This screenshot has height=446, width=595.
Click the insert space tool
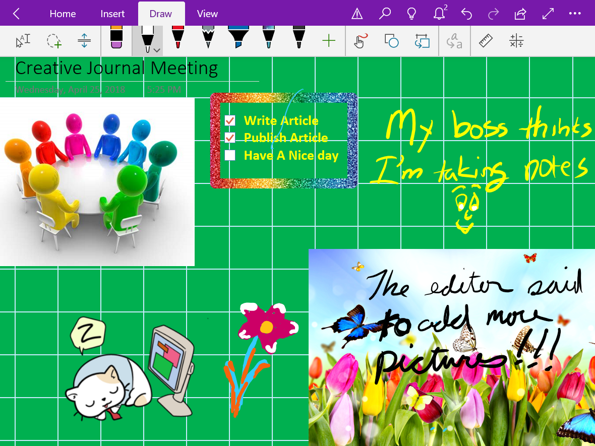point(84,41)
